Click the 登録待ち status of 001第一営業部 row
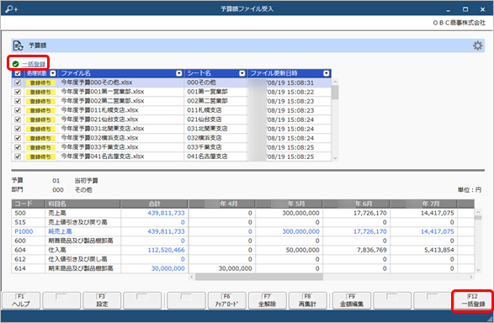The width and height of the screenshot is (494, 323). tap(40, 93)
